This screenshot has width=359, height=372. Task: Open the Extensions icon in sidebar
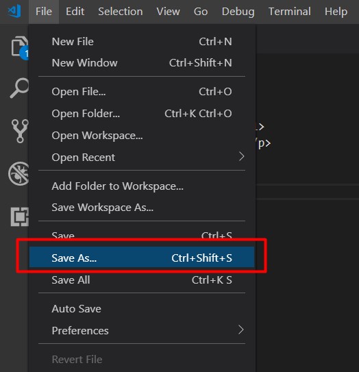pyautogui.click(x=20, y=216)
